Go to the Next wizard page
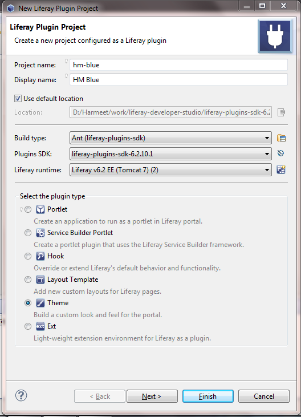301x417 pixels. (152, 396)
